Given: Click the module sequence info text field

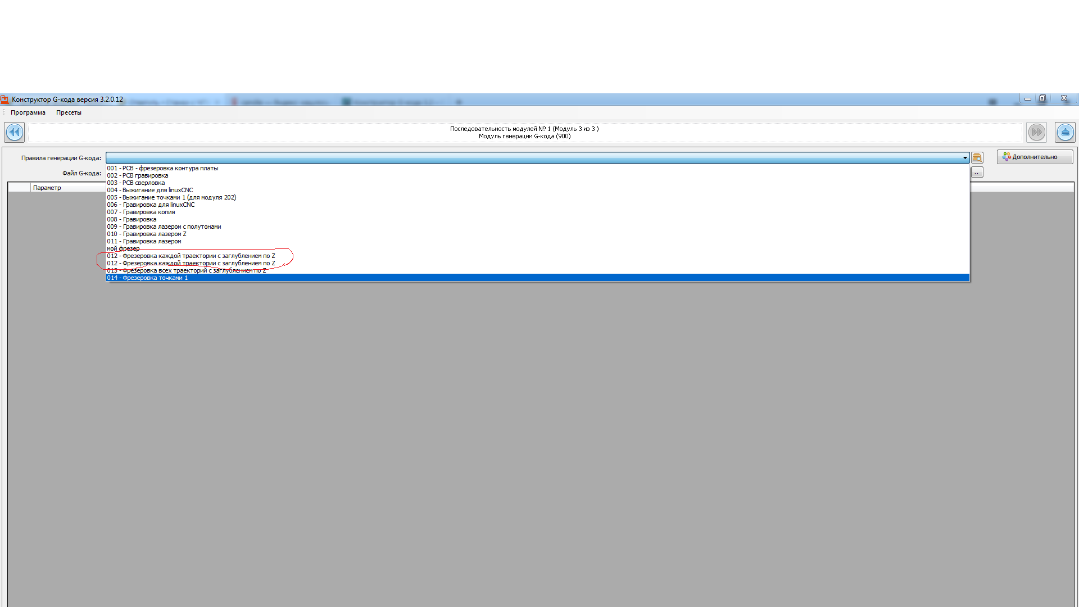Looking at the screenshot, I should pos(524,133).
